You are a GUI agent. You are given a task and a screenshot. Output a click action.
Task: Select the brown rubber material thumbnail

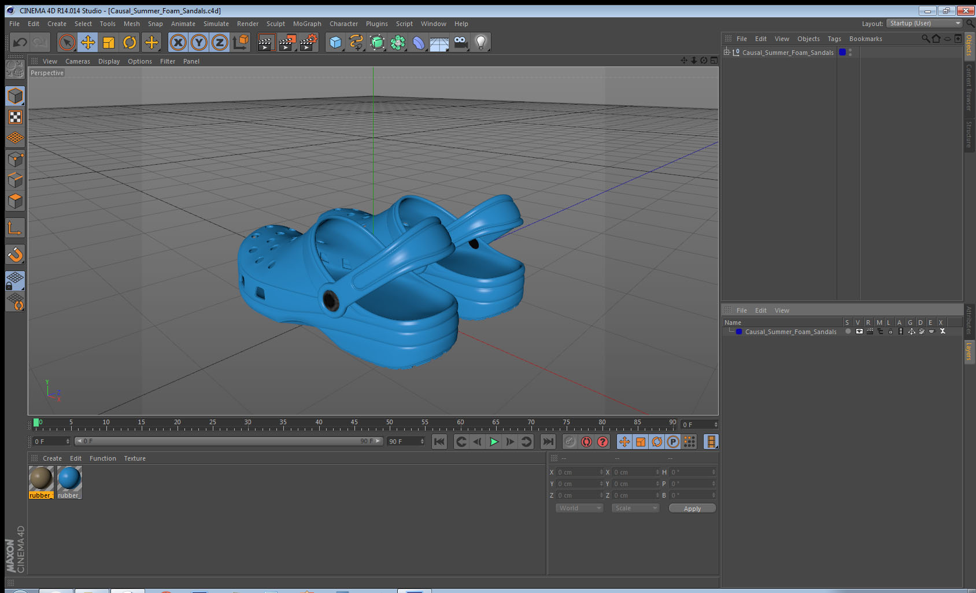tap(41, 479)
